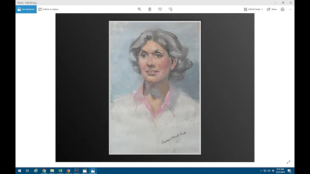Share the photo using Share button
Viewport: 310px width, 174px height.
272,9
